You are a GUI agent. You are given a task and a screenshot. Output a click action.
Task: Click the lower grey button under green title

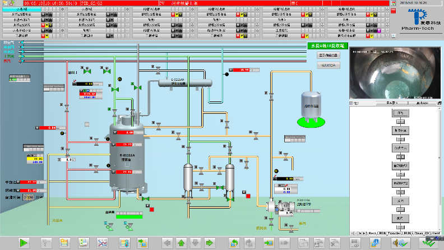[329, 66]
